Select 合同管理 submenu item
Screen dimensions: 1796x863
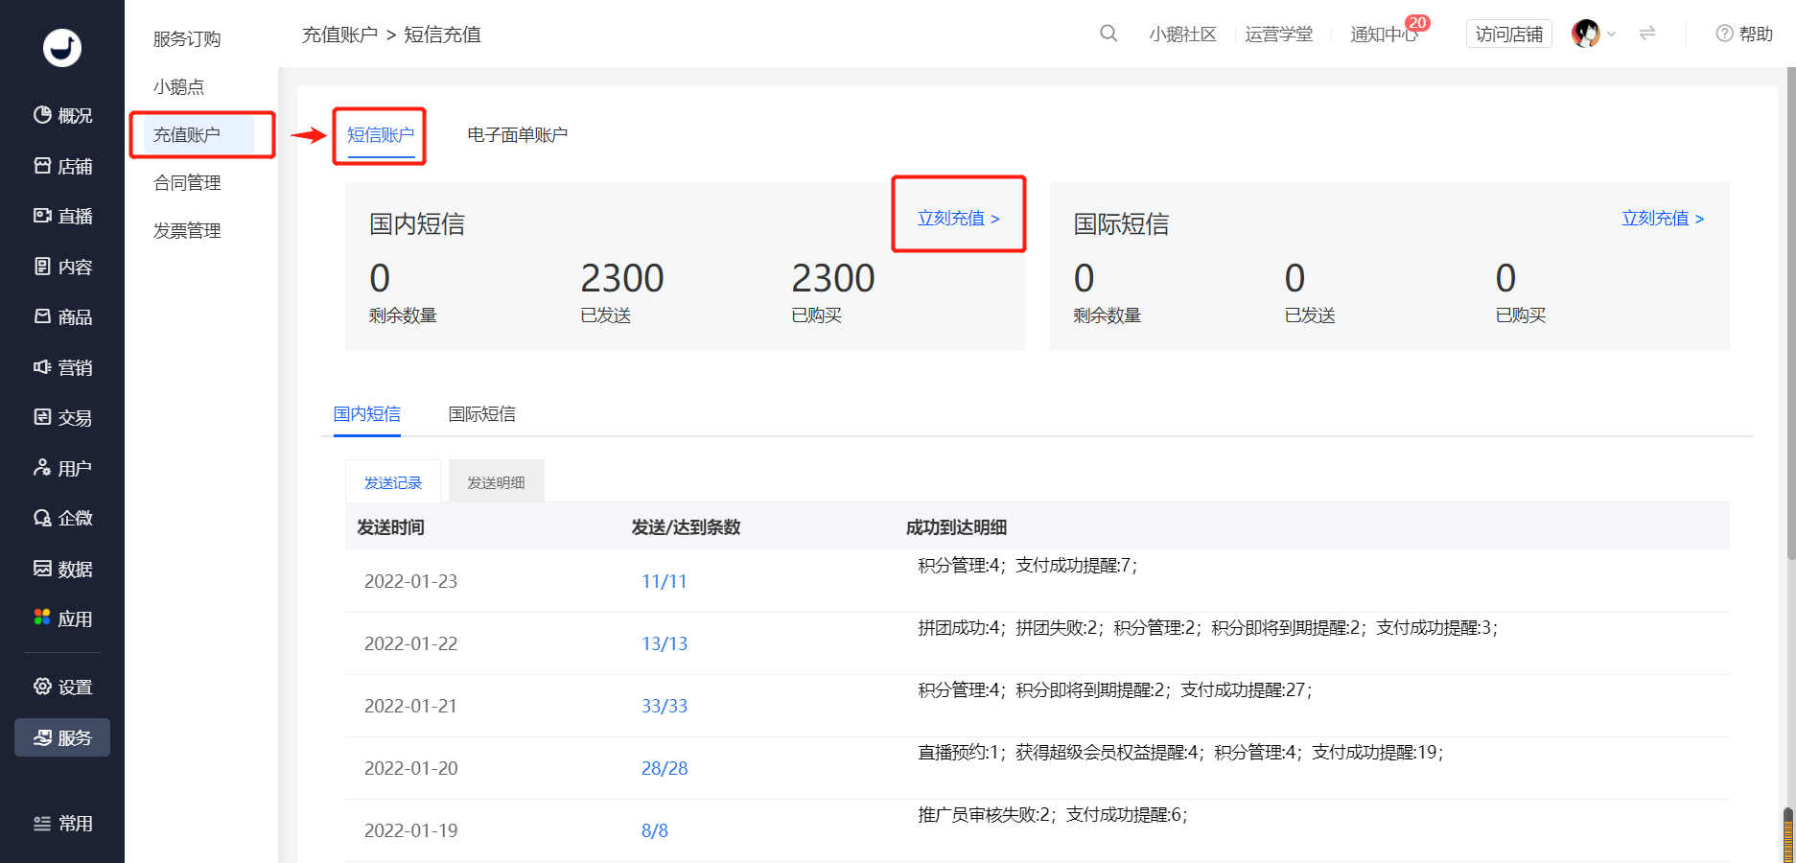(187, 183)
